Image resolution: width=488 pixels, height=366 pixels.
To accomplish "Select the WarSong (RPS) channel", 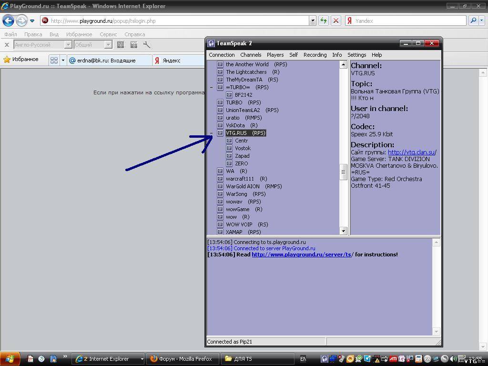I will click(x=246, y=194).
